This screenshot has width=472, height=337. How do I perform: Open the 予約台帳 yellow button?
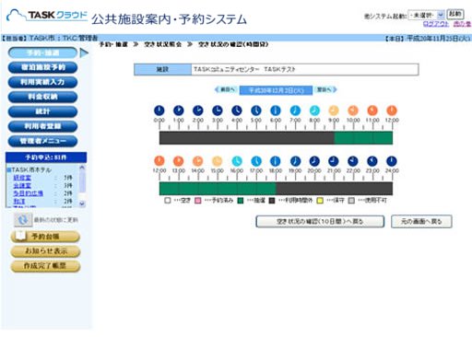click(x=45, y=237)
